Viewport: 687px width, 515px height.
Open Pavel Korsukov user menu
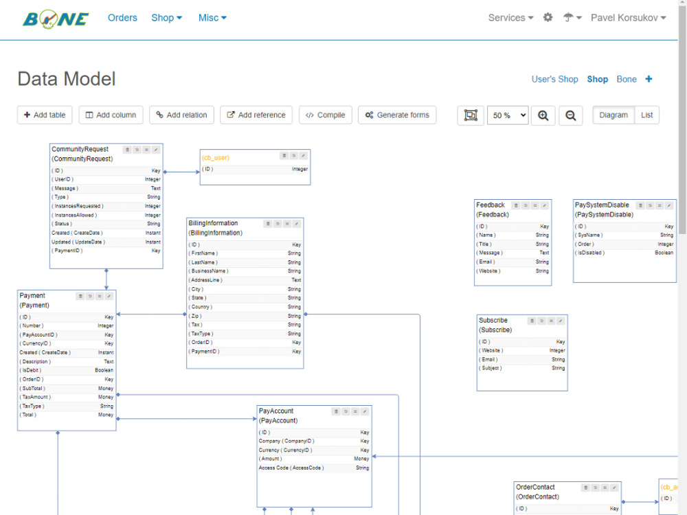(629, 18)
